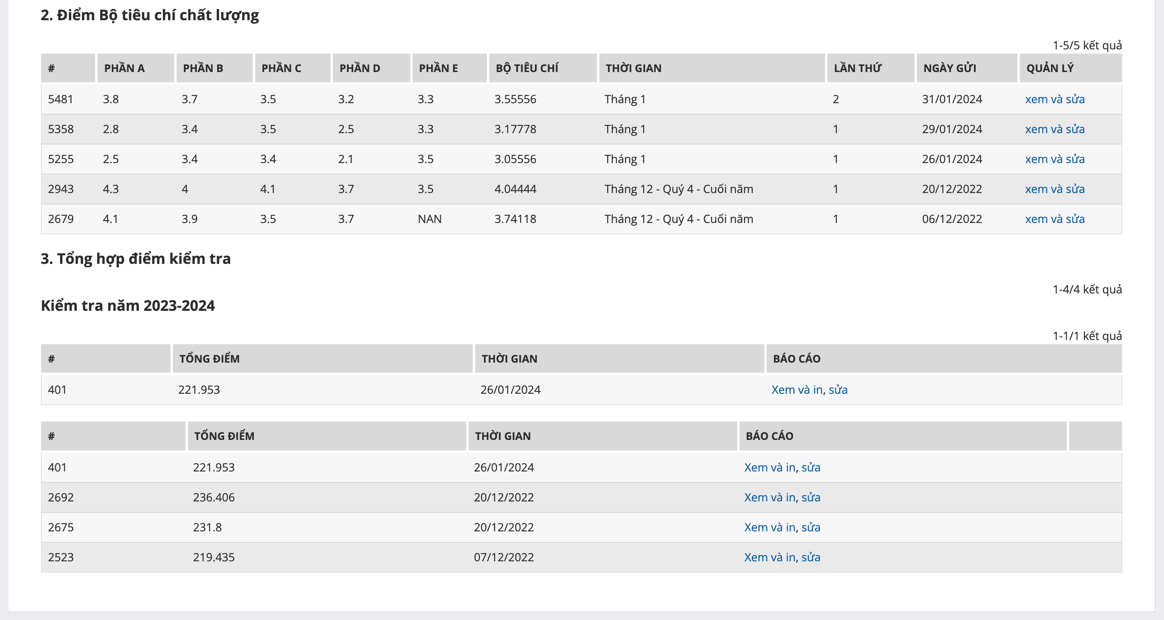1164x620 pixels.
Task: Click 'sửa' link in first 401 report row
Action: click(838, 390)
